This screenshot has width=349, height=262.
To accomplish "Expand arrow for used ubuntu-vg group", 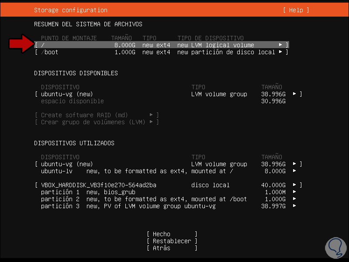I will (294, 164).
